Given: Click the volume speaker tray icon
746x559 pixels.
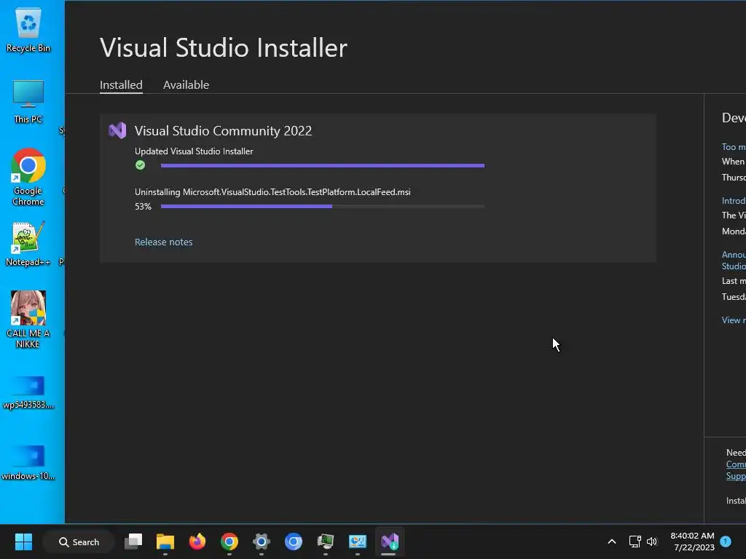Looking at the screenshot, I should (652, 542).
